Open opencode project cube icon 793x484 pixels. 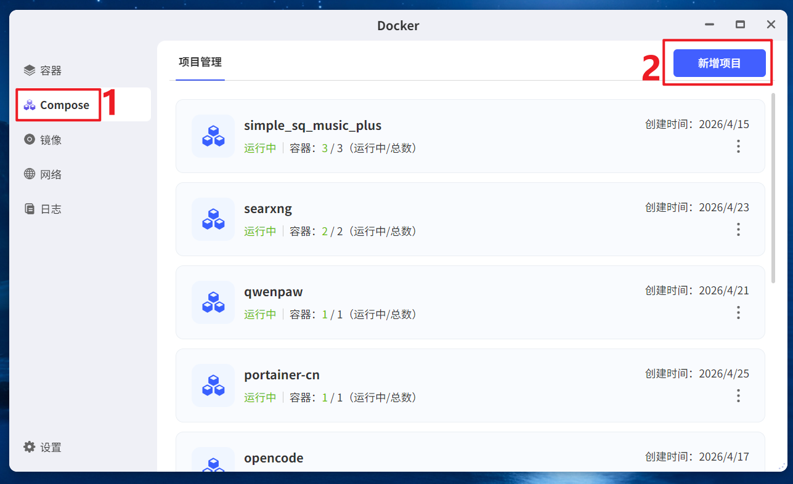213,459
